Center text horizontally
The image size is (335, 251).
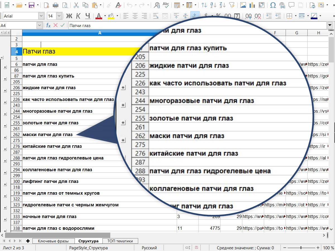point(135,16)
